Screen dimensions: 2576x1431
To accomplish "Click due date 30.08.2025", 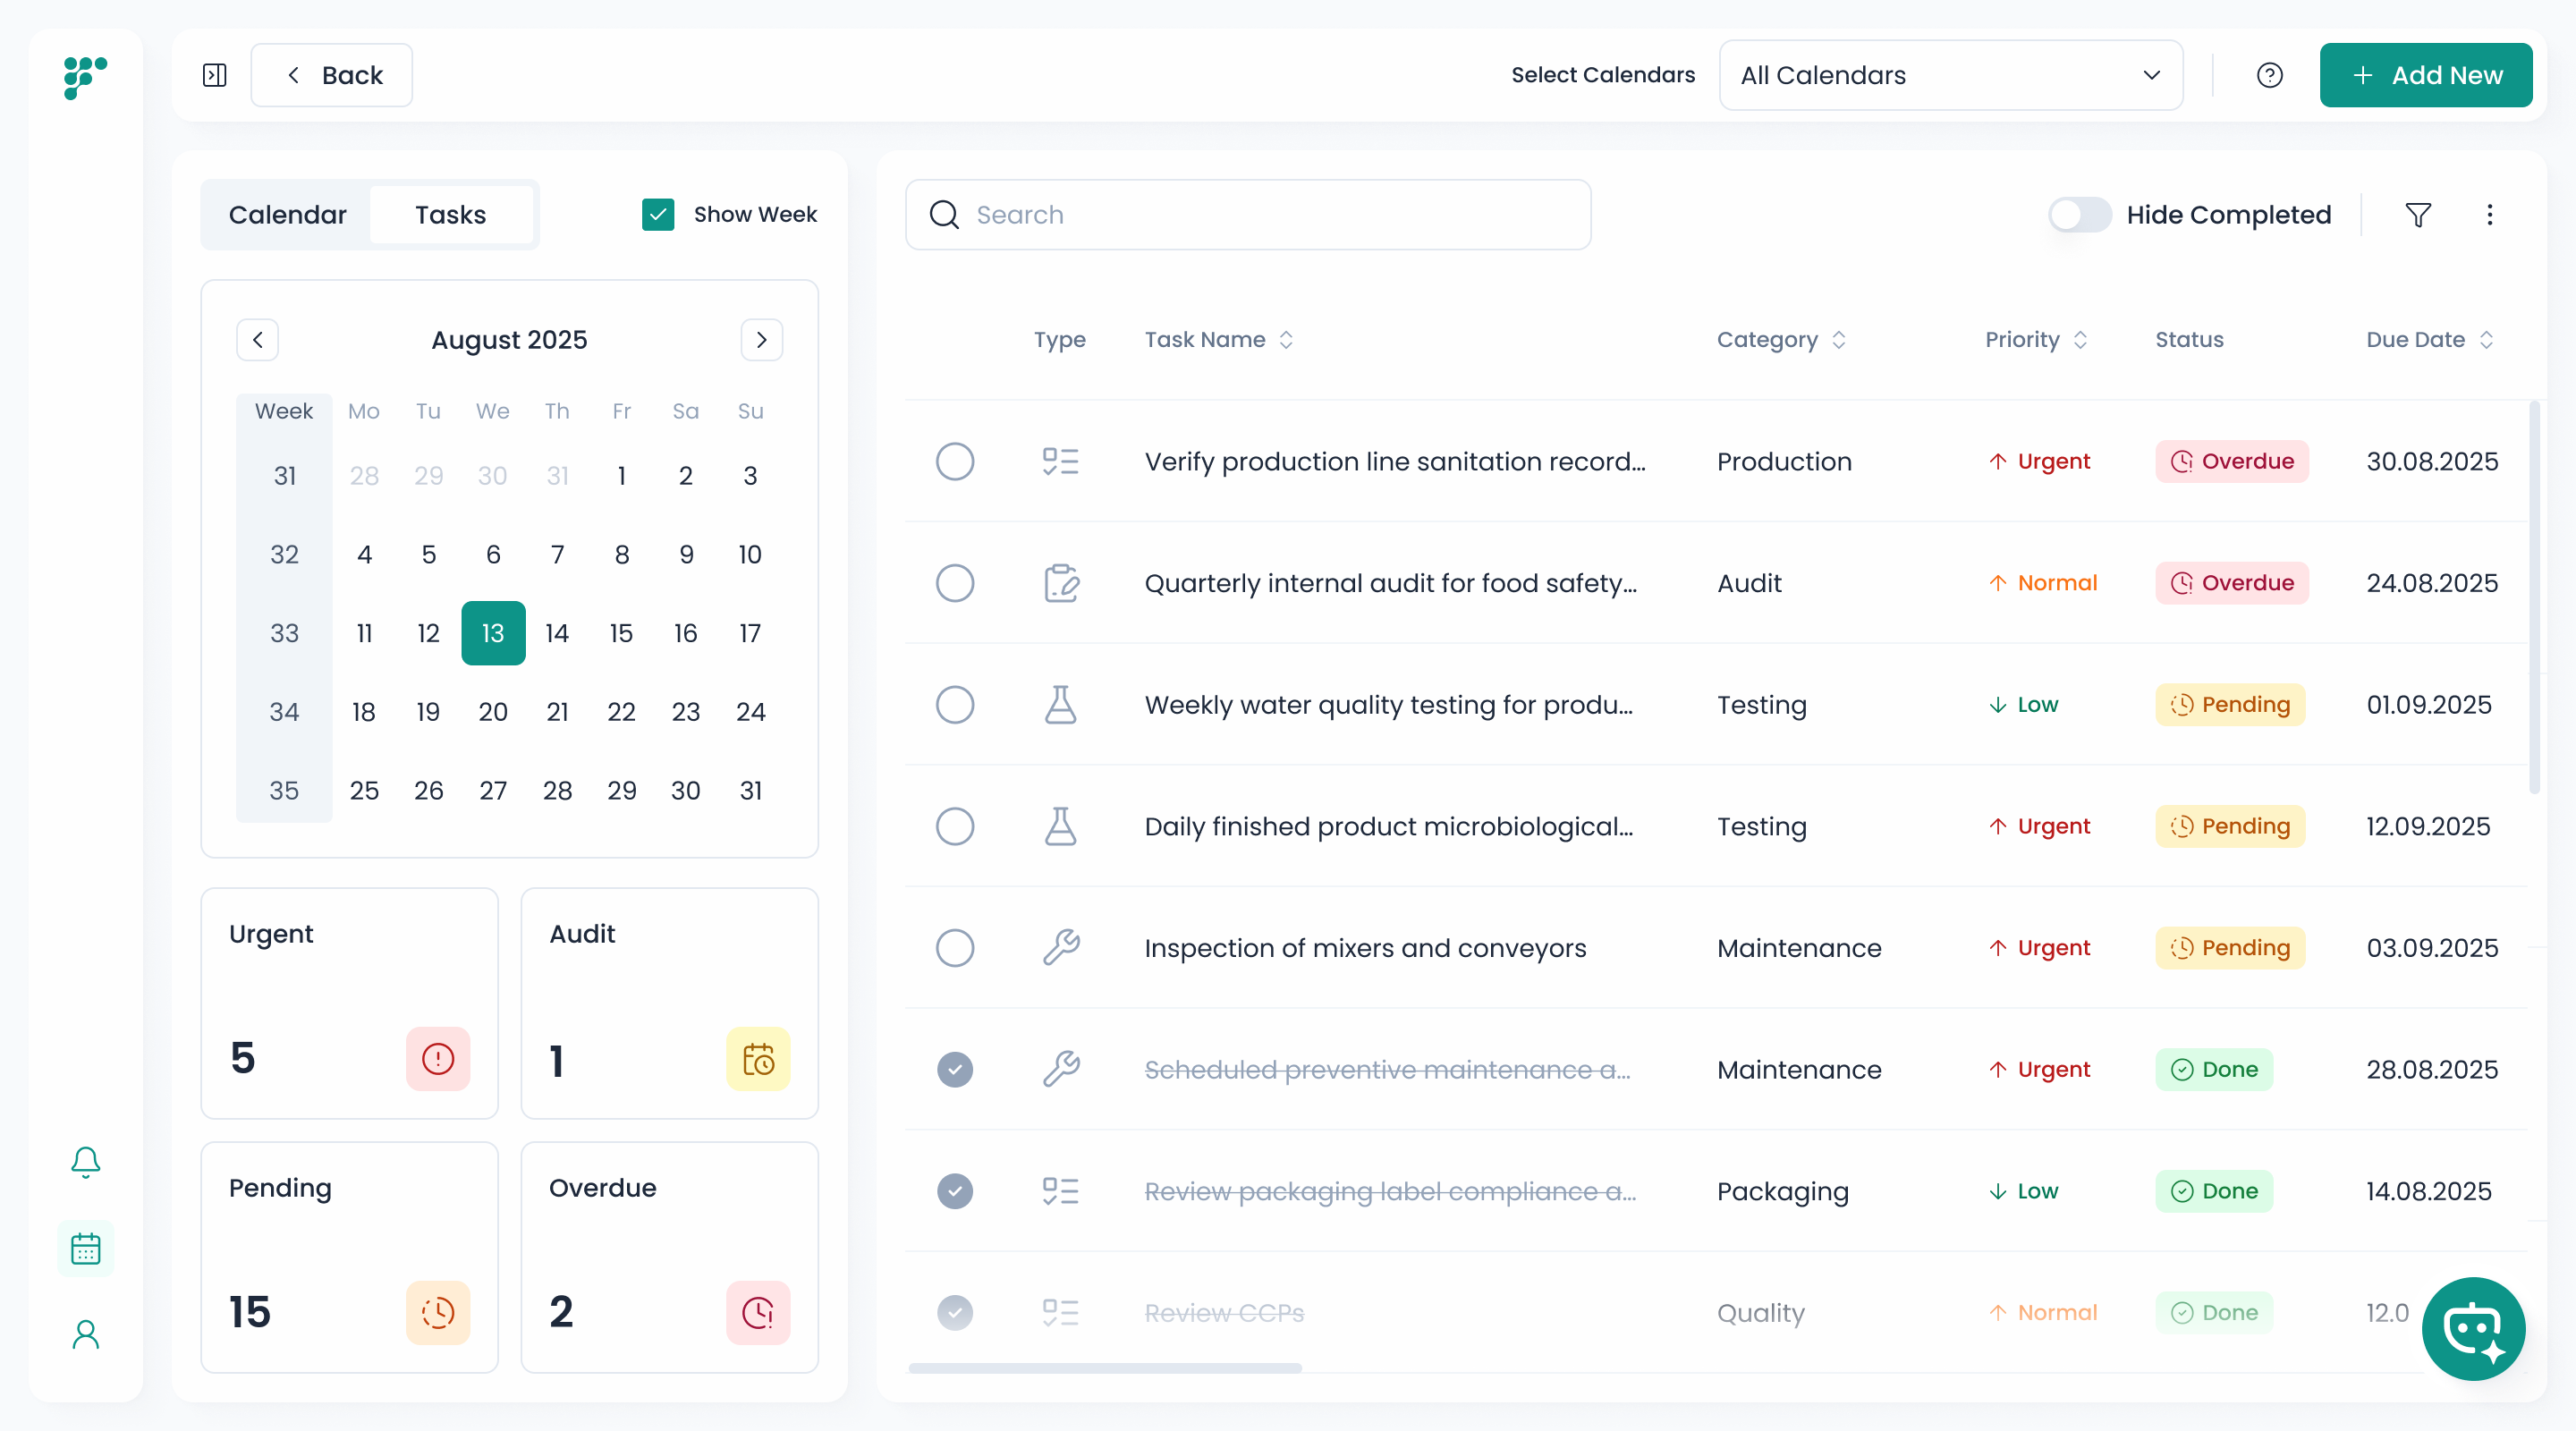I will [2431, 461].
